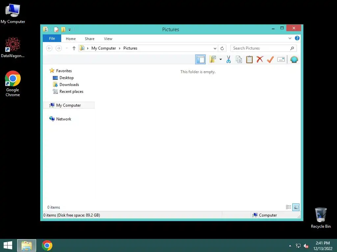Screen dimensions: 337x252
Task: Click the Forward navigation arrow
Action: coord(59,48)
